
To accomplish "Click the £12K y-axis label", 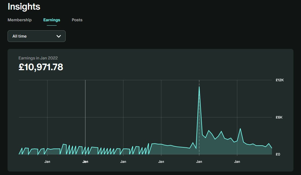I will coord(279,80).
